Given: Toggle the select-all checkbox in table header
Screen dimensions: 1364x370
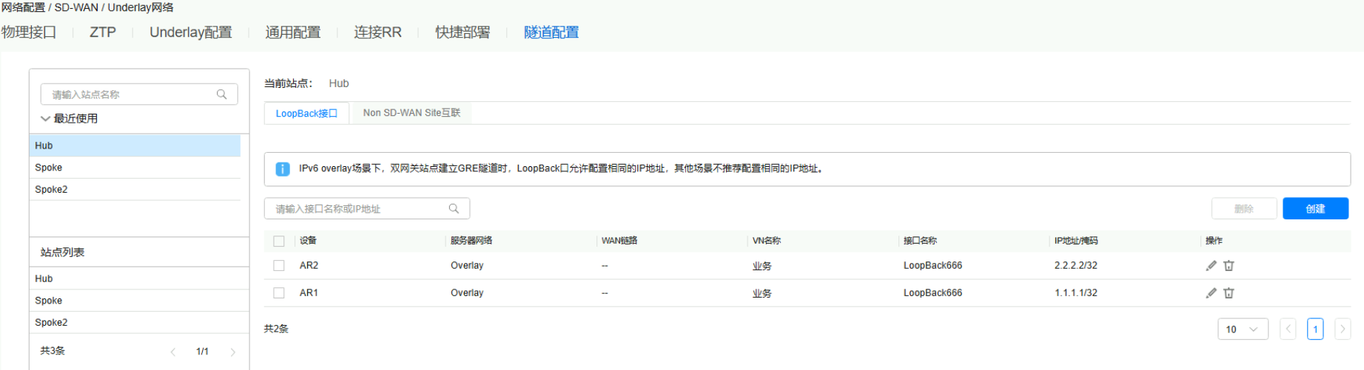Looking at the screenshot, I should tap(279, 241).
